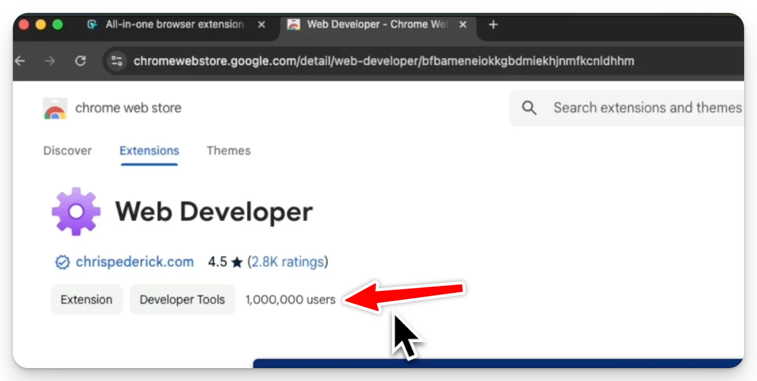Open a new browser tab
757x381 pixels.
pyautogui.click(x=493, y=25)
